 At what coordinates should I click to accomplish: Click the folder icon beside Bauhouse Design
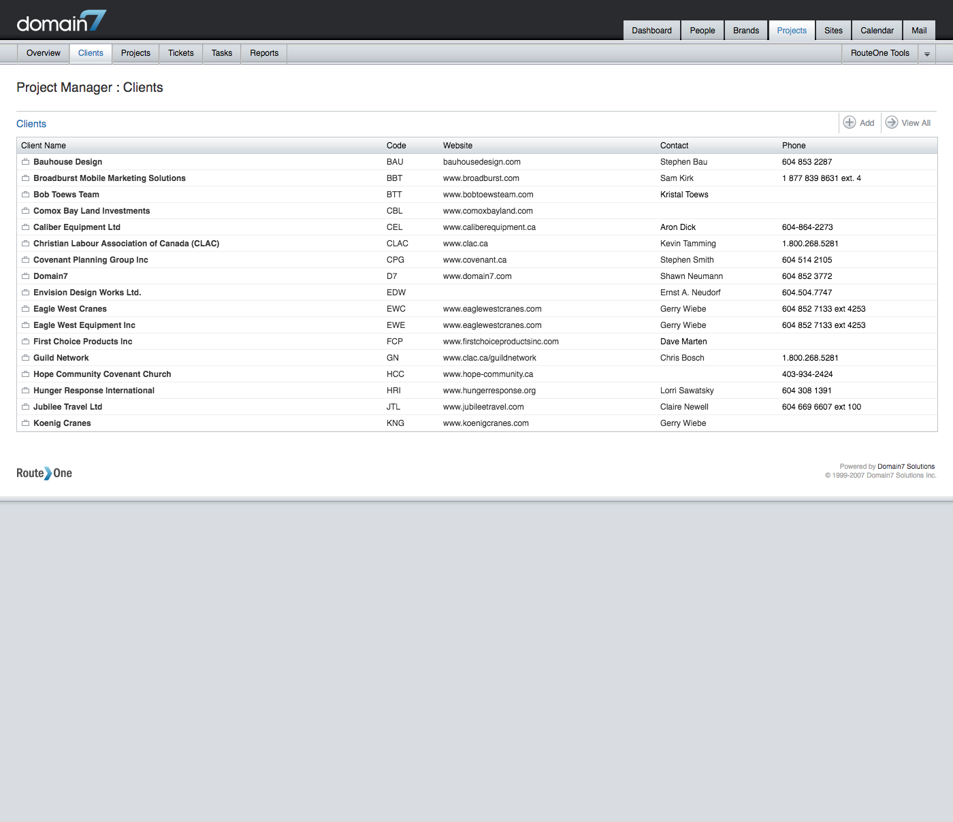[x=25, y=162]
